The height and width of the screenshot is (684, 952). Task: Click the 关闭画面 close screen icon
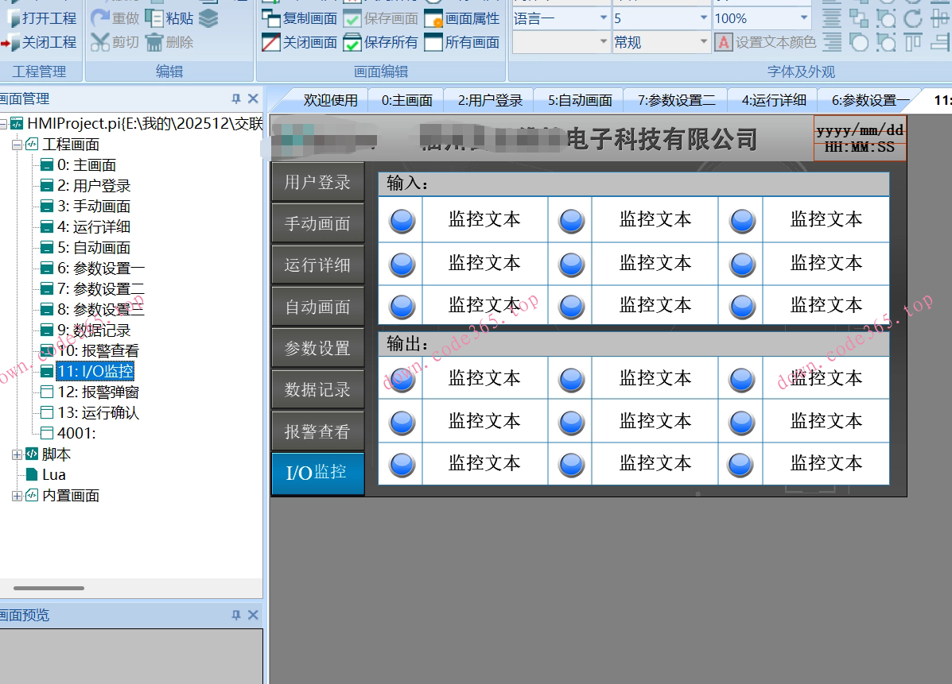(x=270, y=42)
